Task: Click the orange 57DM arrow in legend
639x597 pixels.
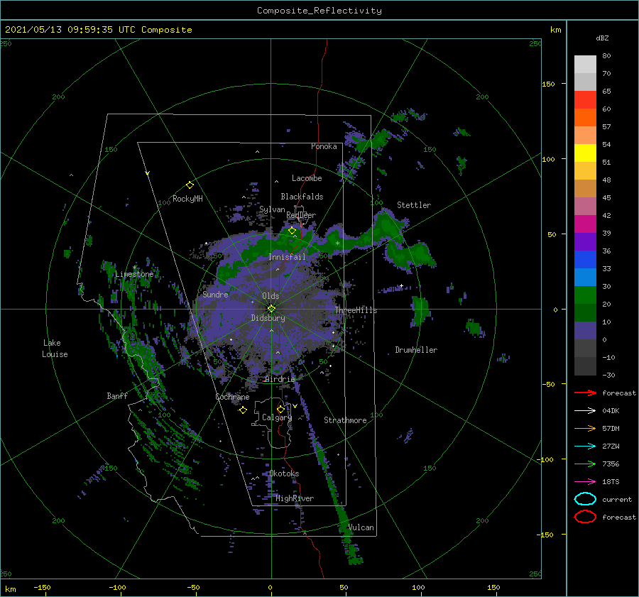Action: [585, 428]
